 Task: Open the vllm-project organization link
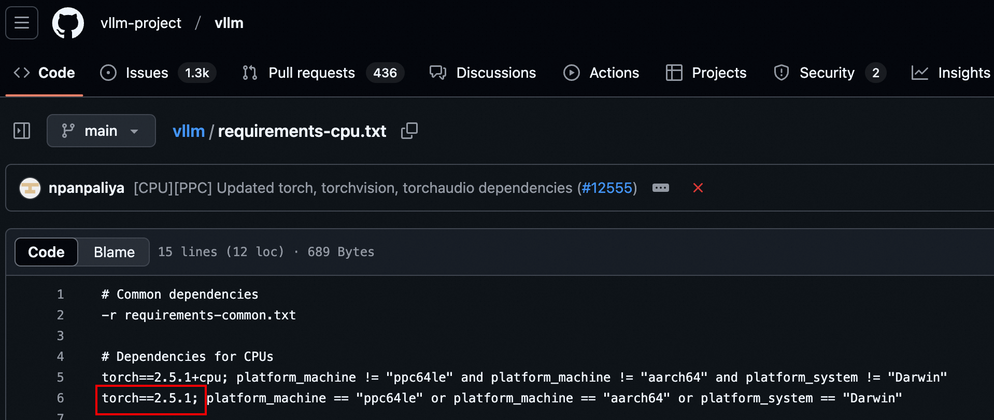141,23
